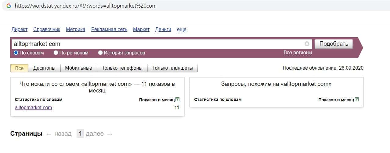Viewport: 390px width, 153px height.
Task: Select the 'История запросов' radio button
Action: click(x=100, y=53)
